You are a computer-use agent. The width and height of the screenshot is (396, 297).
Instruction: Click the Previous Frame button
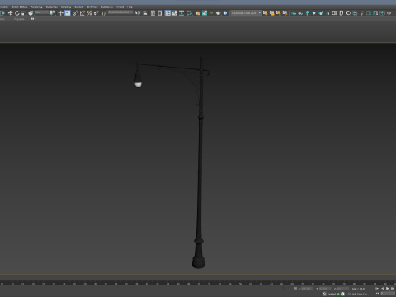[383, 289]
